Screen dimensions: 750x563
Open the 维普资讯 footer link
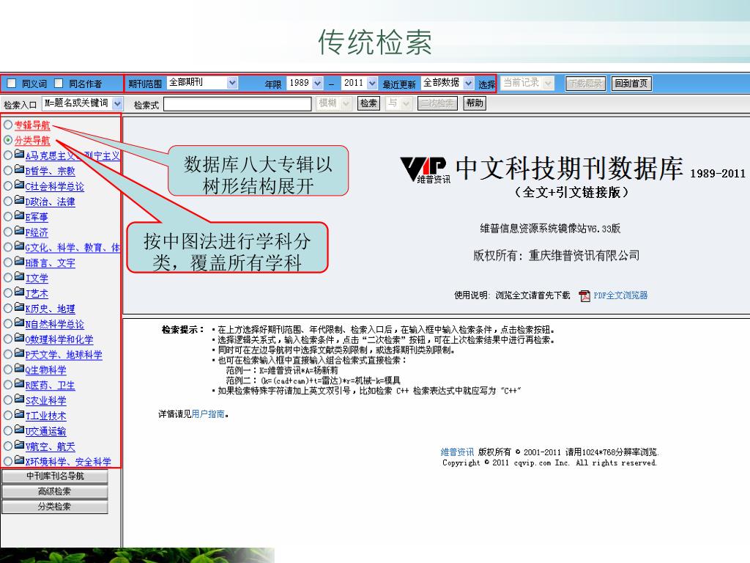[x=457, y=452]
